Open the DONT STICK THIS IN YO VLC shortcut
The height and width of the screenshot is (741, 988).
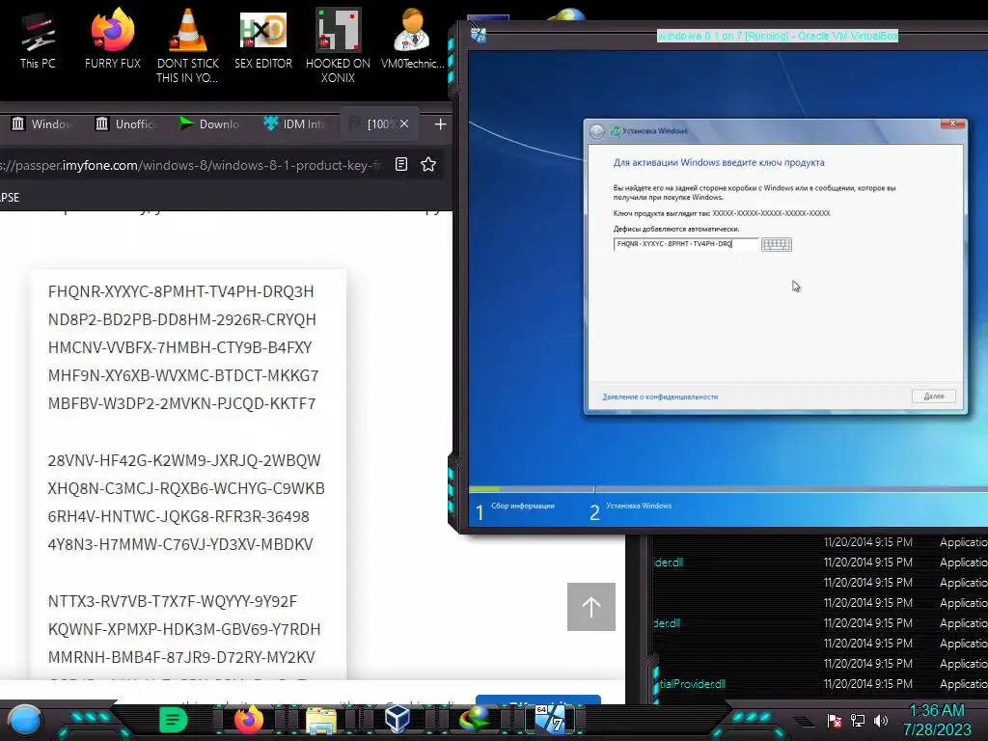[x=187, y=45]
